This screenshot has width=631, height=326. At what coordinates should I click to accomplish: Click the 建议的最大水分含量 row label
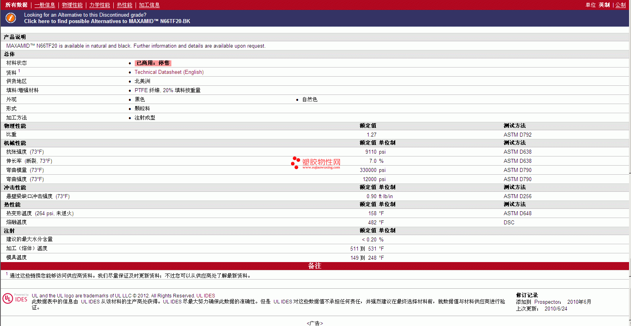29,239
